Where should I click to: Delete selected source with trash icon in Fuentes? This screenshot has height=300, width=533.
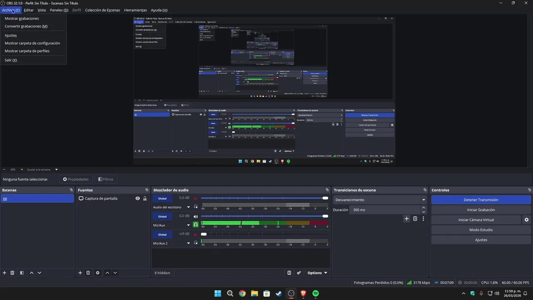pos(88,273)
